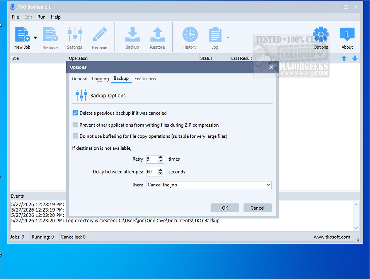
Task: Switch to the General tab
Action: pyautogui.click(x=80, y=79)
